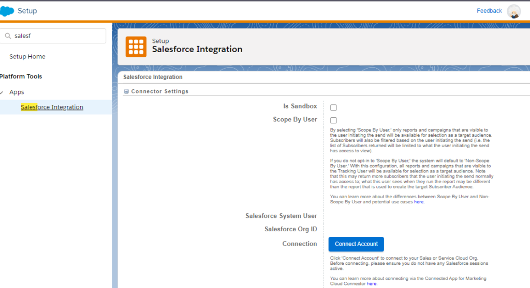
Task: Click the Platform Tools heading
Action: click(x=21, y=76)
